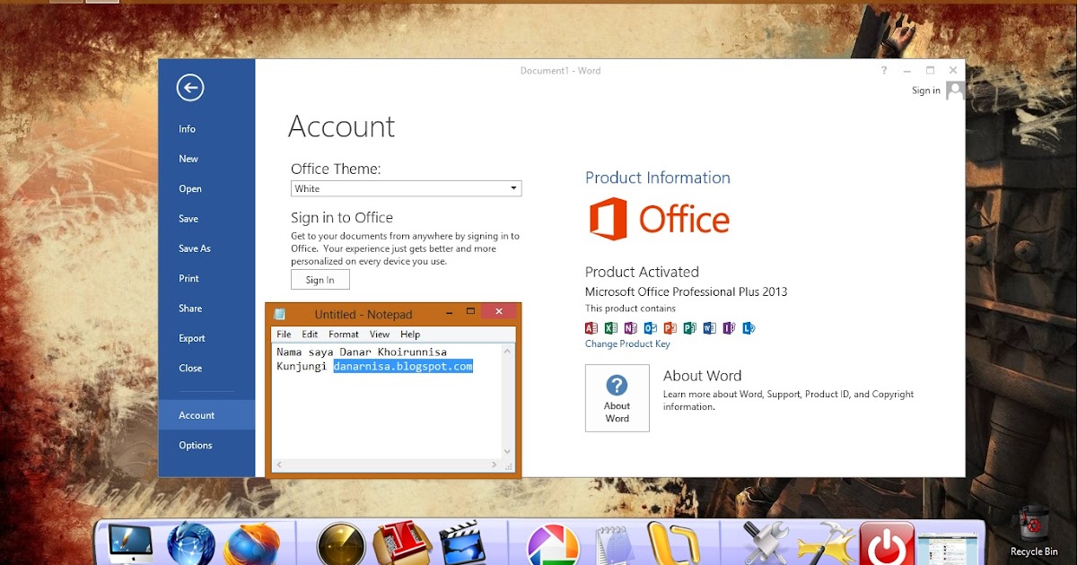
Task: Click the user avatar next to Sign in
Action: point(955,90)
